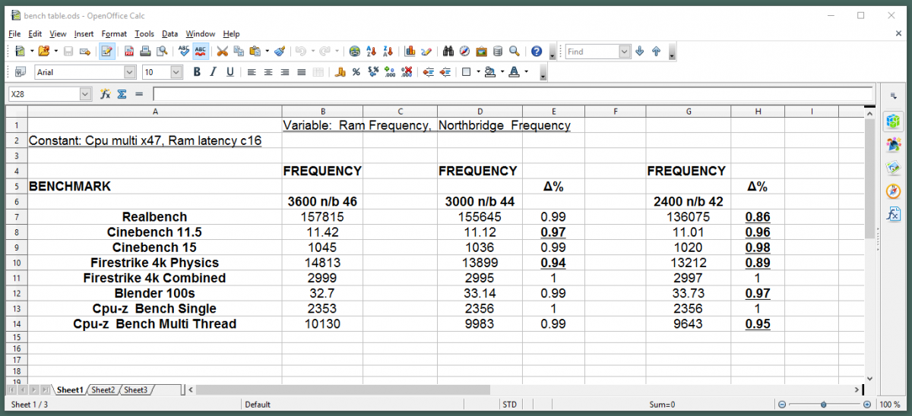Viewport: 912px width, 416px height.
Task: Adjust the zoom slider handle
Action: point(824,405)
